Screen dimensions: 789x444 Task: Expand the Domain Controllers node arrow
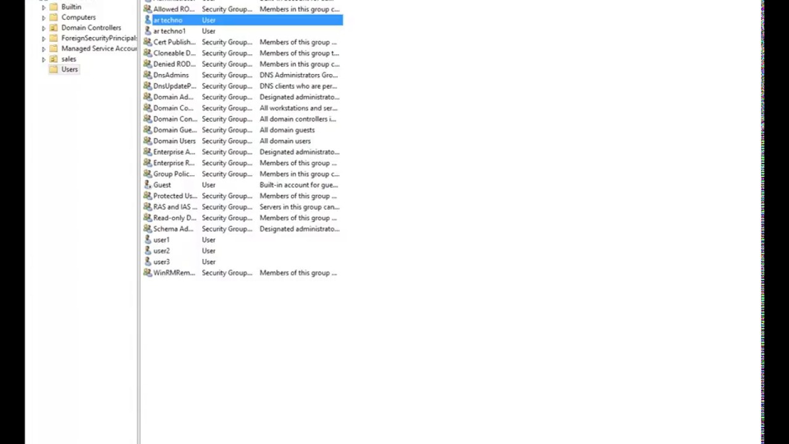(44, 28)
